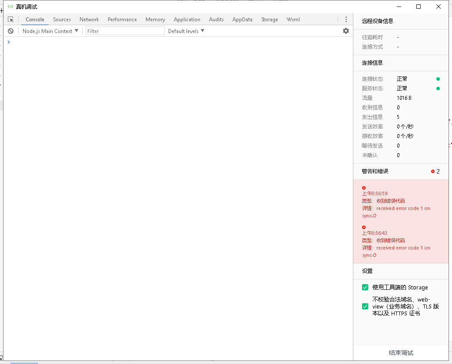Toggle the 使用工具端的 Storage checkbox
The width and height of the screenshot is (452, 364).
[x=365, y=287]
